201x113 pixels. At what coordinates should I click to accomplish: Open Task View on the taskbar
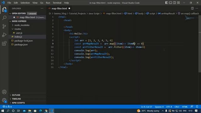click(x=19, y=111)
